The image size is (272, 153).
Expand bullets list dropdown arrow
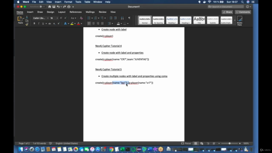(92, 18)
